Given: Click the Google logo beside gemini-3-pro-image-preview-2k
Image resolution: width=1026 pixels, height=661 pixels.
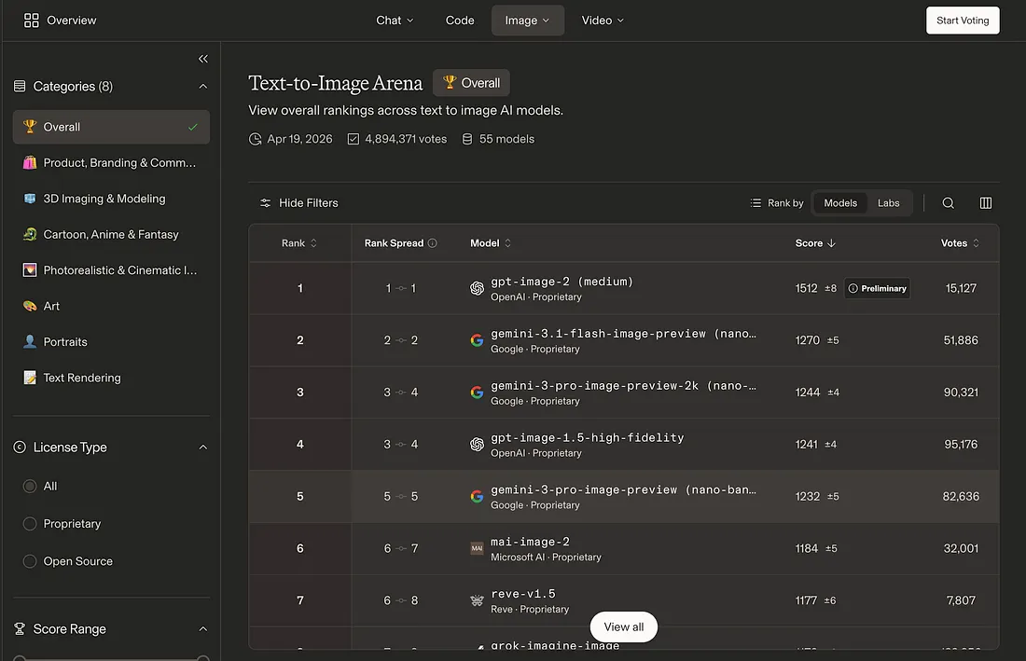Looking at the screenshot, I should 477,392.
